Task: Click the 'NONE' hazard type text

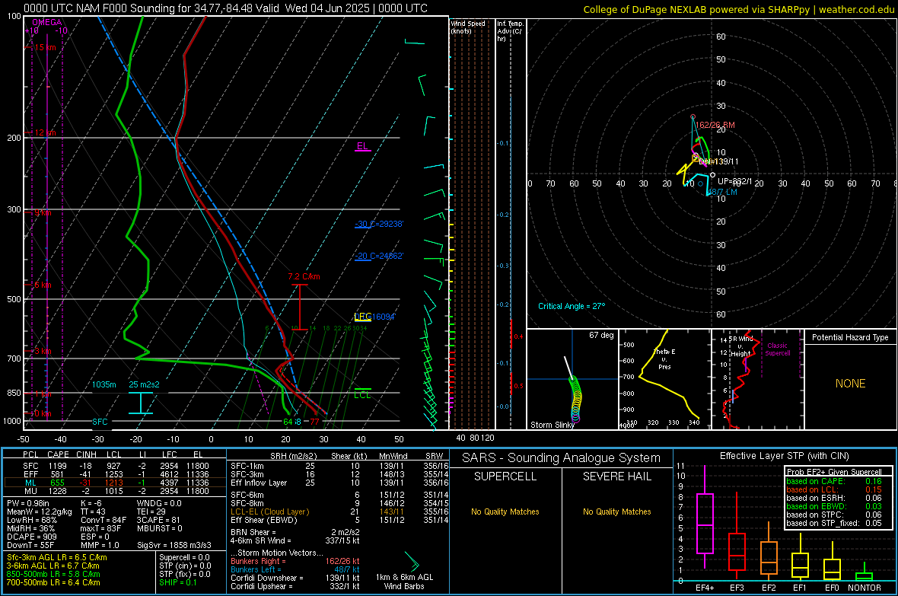Action: [850, 384]
